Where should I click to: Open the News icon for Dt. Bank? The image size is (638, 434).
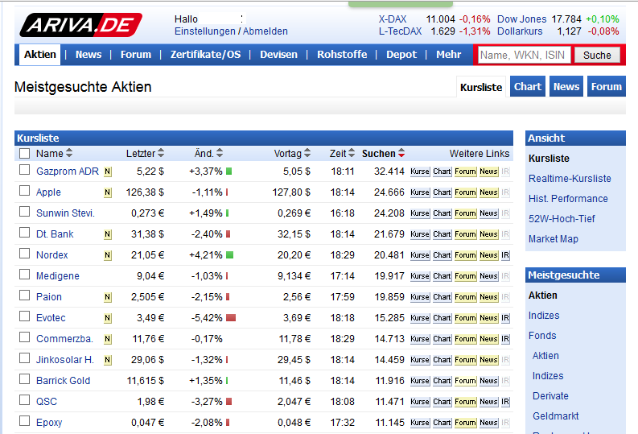point(488,234)
